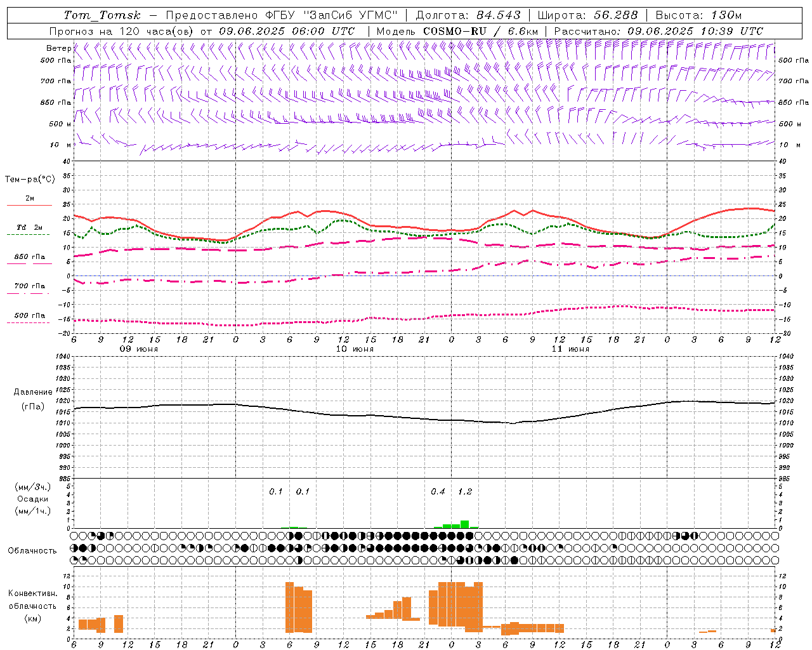
Task: Click the 'Ветер' wind panel label
Action: [58, 48]
